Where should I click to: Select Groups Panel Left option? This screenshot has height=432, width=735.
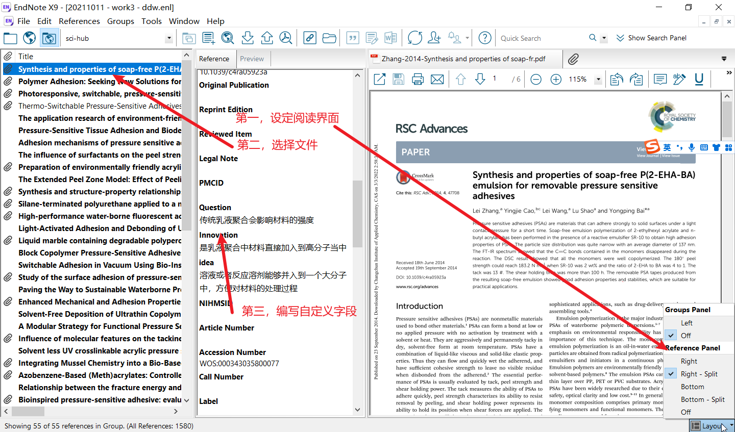click(687, 323)
